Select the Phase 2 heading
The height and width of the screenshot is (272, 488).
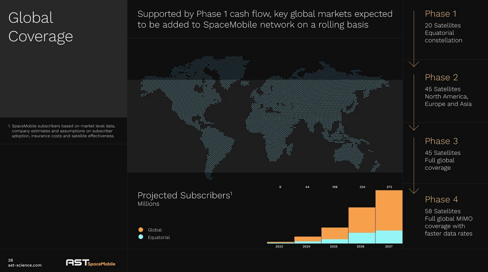441,77
